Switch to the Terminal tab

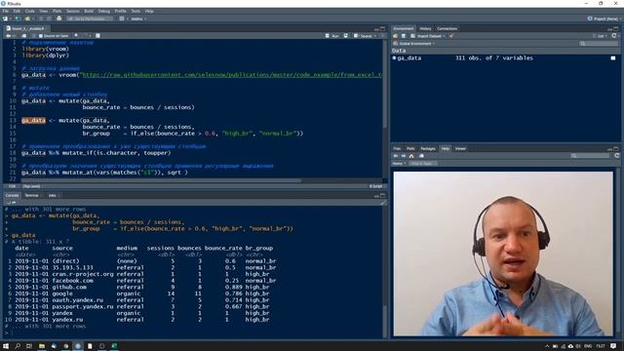[x=32, y=195]
